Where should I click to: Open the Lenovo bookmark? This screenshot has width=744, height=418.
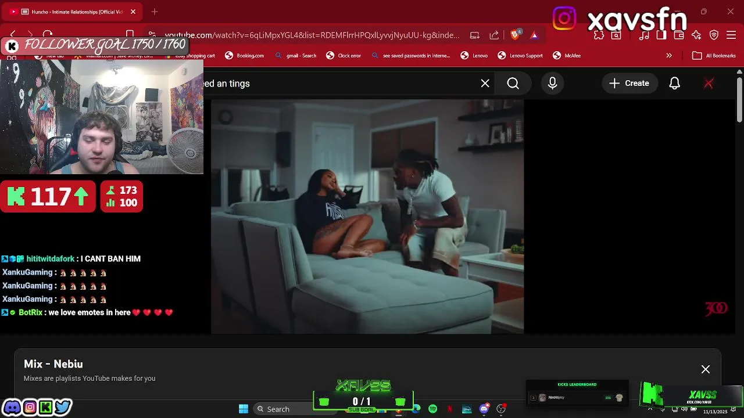[x=474, y=56]
